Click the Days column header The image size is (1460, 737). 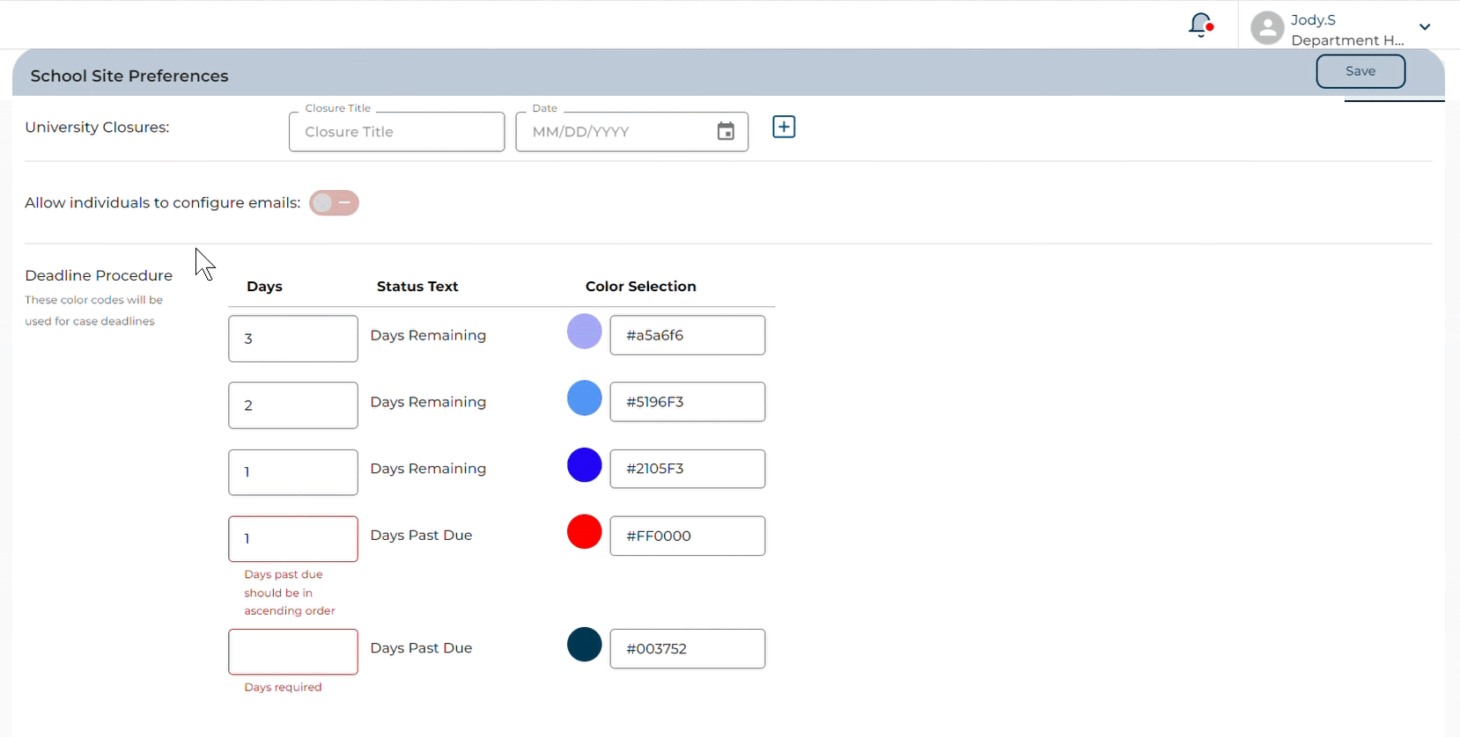[x=264, y=287]
